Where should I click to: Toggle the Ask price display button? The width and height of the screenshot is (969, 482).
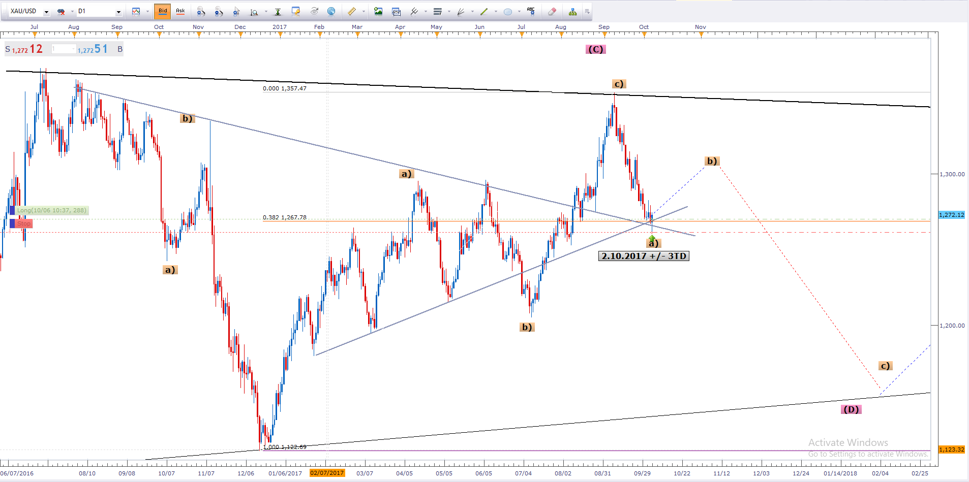(180, 11)
